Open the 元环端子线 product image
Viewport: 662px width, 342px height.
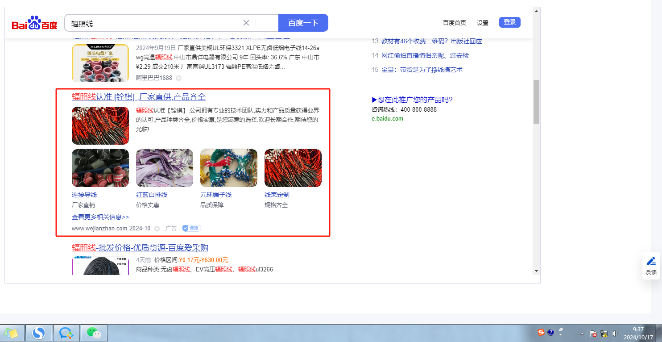[x=229, y=168]
